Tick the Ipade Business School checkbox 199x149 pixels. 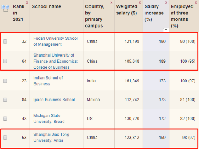click(5, 100)
